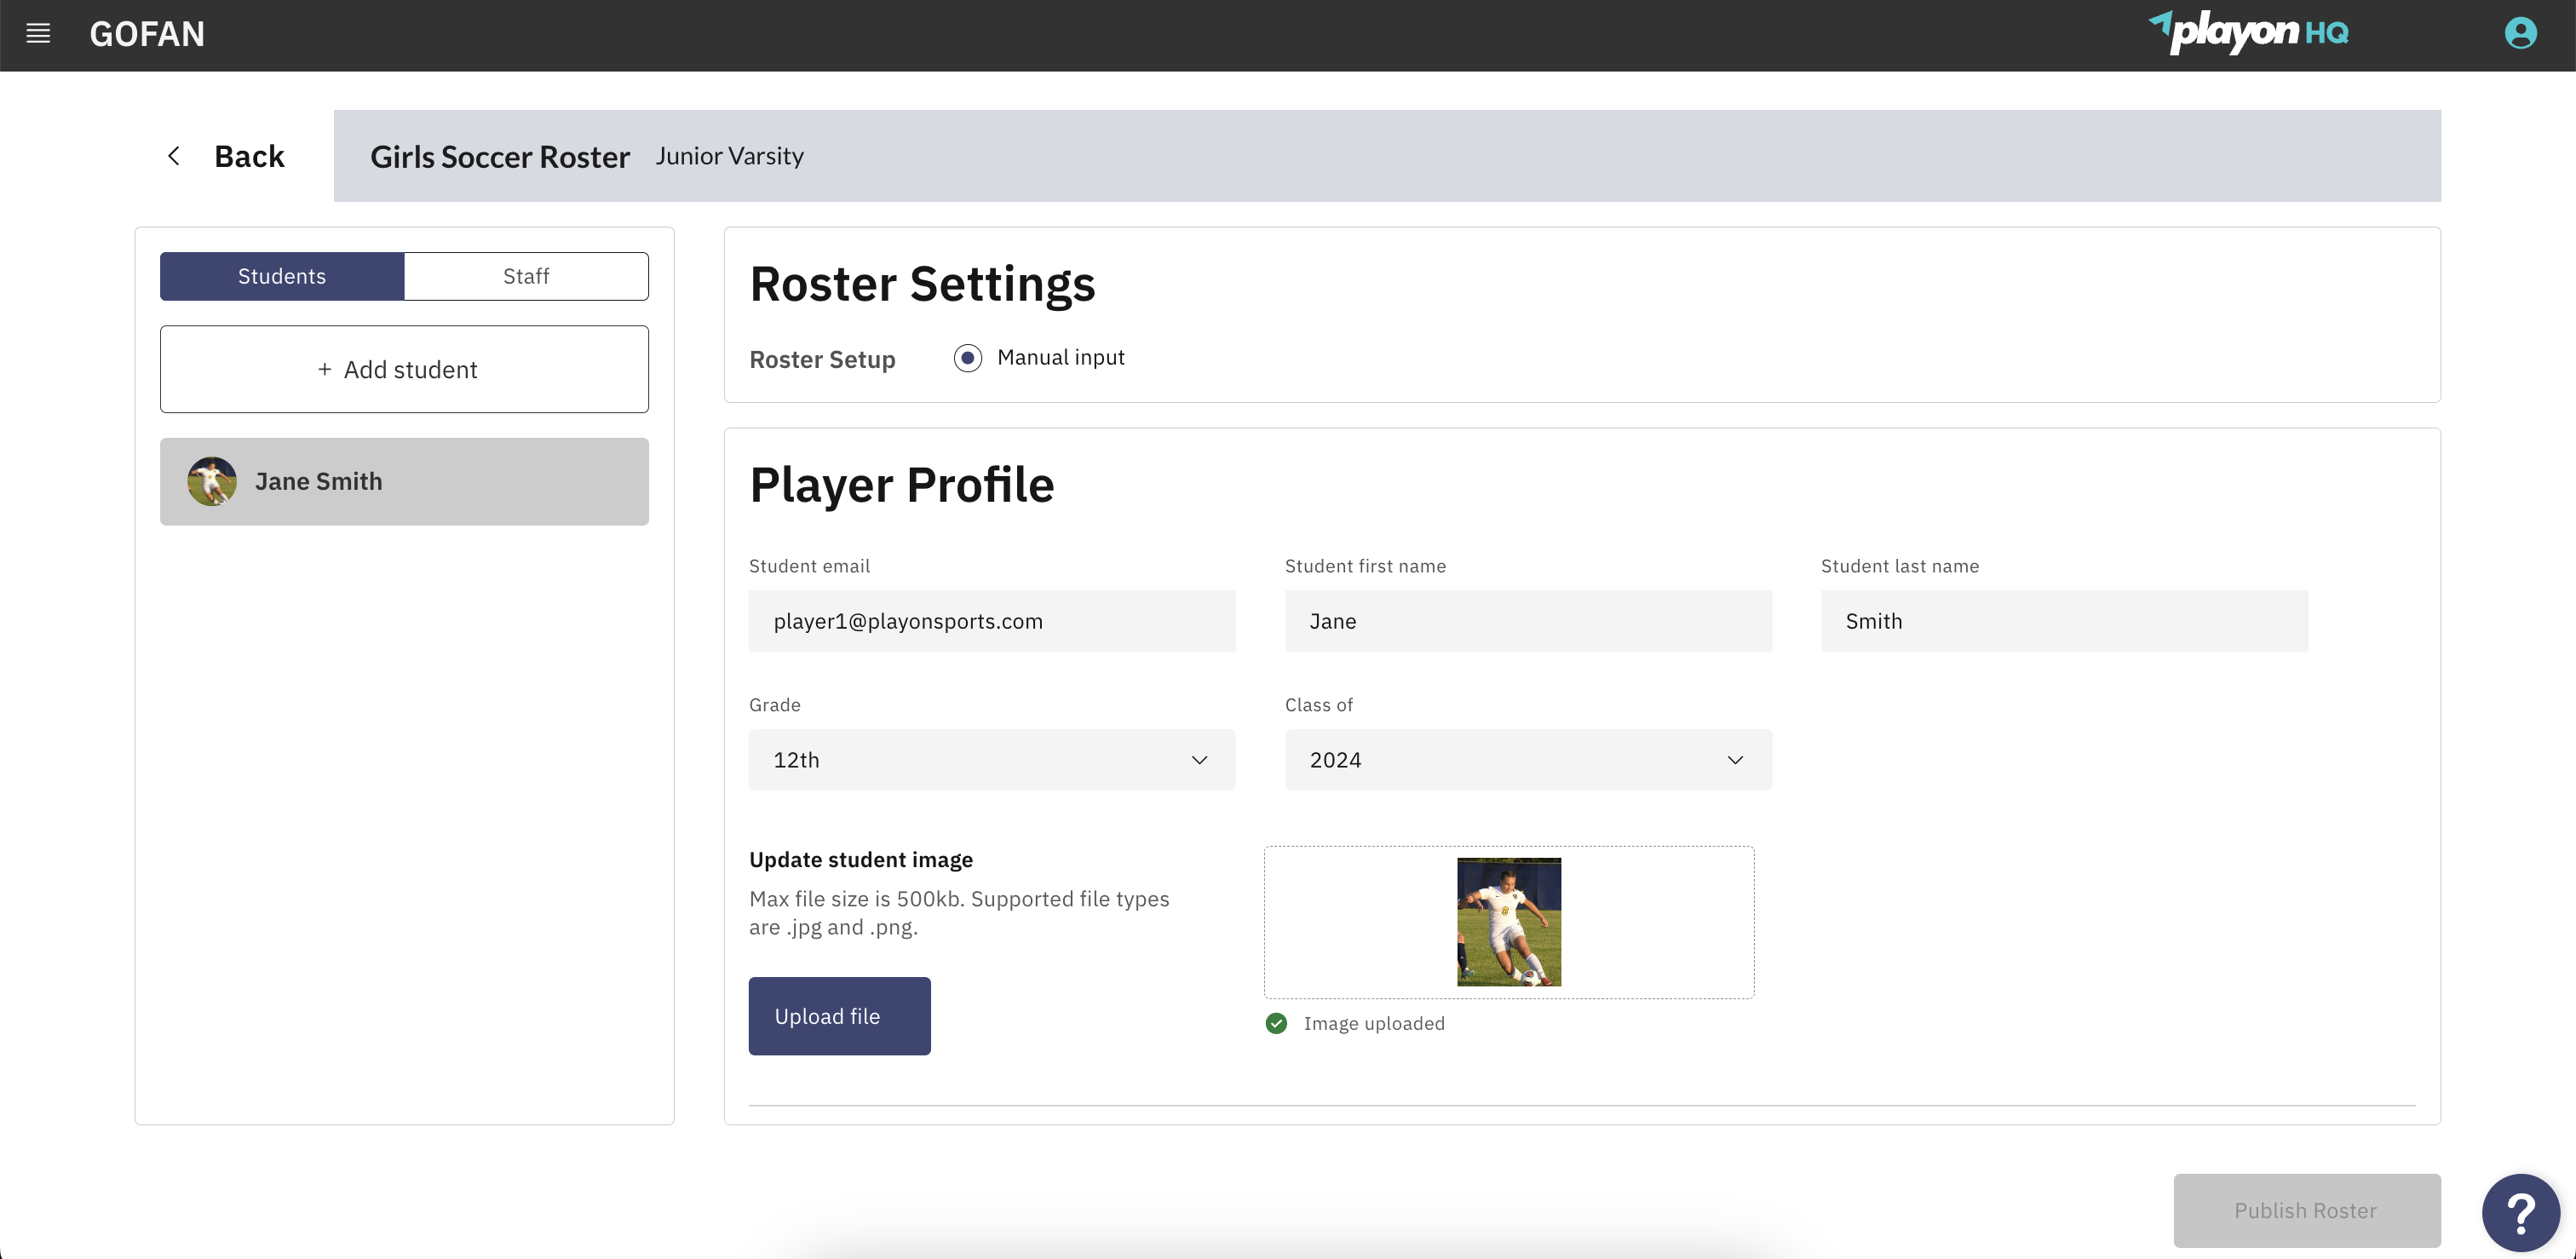This screenshot has width=2576, height=1259.
Task: Click Jane Smith's avatar photo
Action: (x=211, y=480)
